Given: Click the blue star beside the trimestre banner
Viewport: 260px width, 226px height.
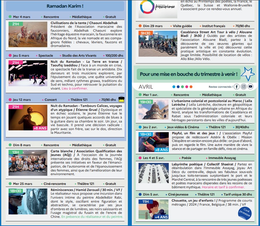Looking at the screenshot, I should tap(247, 74).
